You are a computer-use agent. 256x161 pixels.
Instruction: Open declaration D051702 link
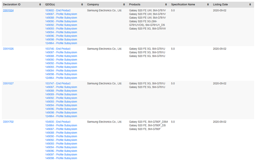(x=8, y=122)
